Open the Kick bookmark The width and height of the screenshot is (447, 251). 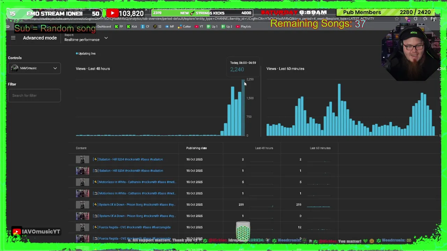pyautogui.click(x=132, y=26)
